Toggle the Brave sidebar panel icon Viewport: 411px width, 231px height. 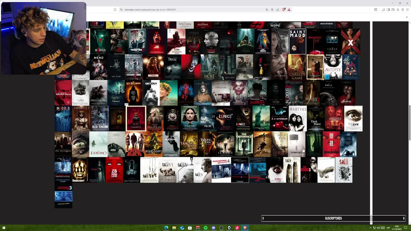click(x=388, y=10)
